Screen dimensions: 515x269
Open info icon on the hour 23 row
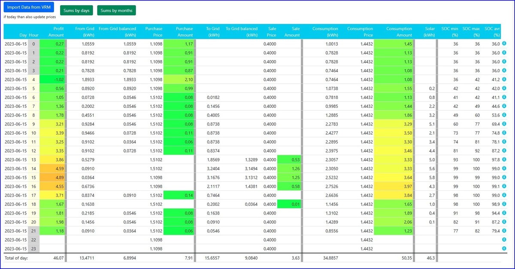point(504,248)
